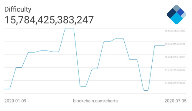Click the 15,368,029,876,079 axis label

175,57
